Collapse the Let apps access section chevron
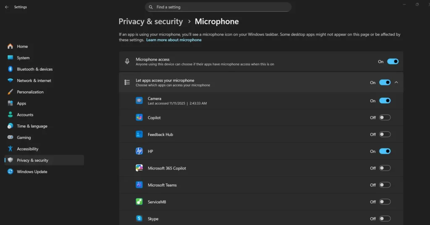This screenshot has height=225, width=430. 396,82
